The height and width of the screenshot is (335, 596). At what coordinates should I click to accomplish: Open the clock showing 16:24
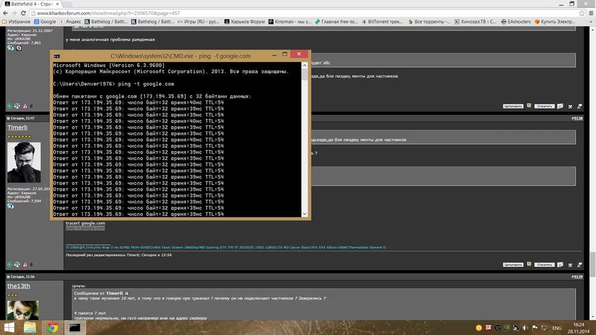click(579, 328)
